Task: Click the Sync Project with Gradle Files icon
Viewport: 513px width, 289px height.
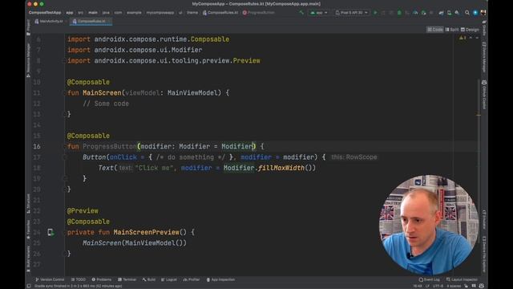Action: [441, 13]
